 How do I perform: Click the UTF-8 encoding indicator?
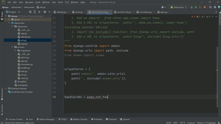tap(182, 123)
